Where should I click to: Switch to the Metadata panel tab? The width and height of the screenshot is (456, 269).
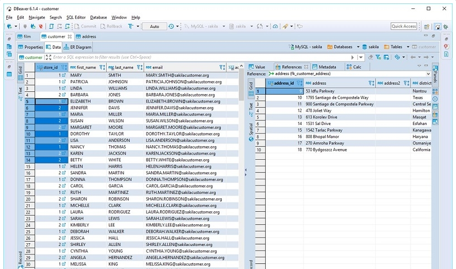click(324, 67)
